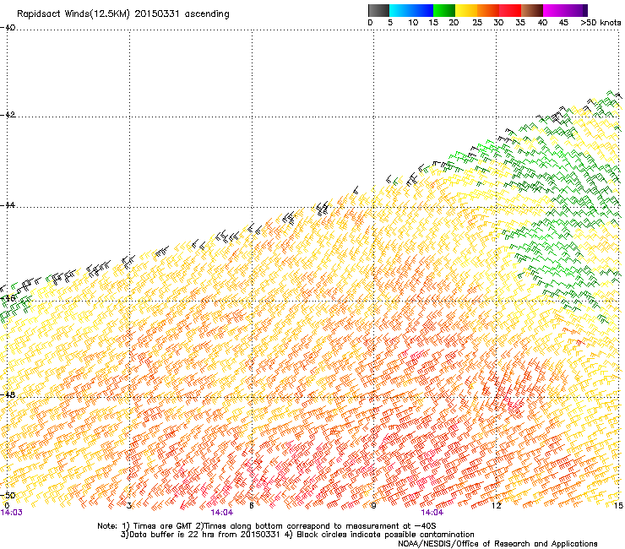The height and width of the screenshot is (549, 625).
Task: Click the purple '14:04' time below longitude 9-12
Action: (432, 513)
